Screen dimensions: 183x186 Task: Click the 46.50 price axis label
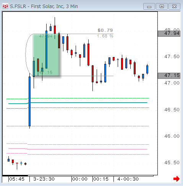pos(172,110)
